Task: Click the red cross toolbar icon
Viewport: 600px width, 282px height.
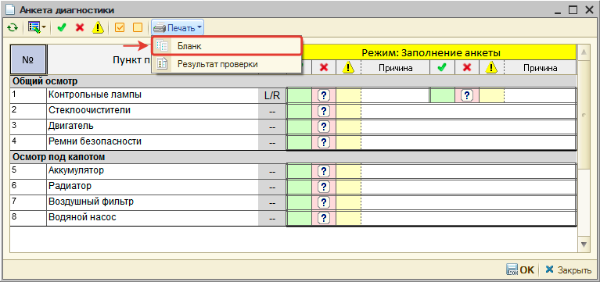Action: (x=80, y=28)
